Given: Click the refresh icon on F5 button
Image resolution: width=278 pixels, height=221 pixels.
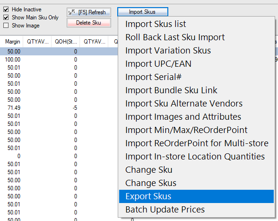Looking at the screenshot, I should click(72, 12).
